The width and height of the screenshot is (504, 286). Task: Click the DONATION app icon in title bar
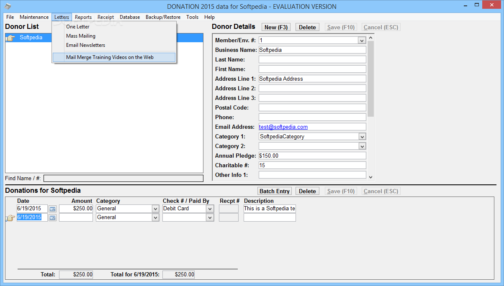tap(8, 6)
